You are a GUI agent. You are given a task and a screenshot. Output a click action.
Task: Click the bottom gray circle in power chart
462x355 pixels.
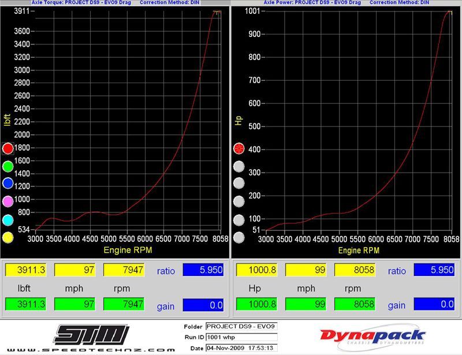click(x=239, y=237)
